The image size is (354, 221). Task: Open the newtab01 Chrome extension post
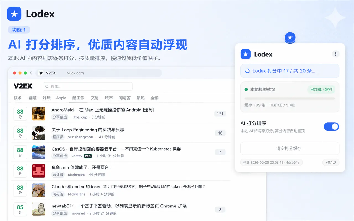tap(119, 206)
